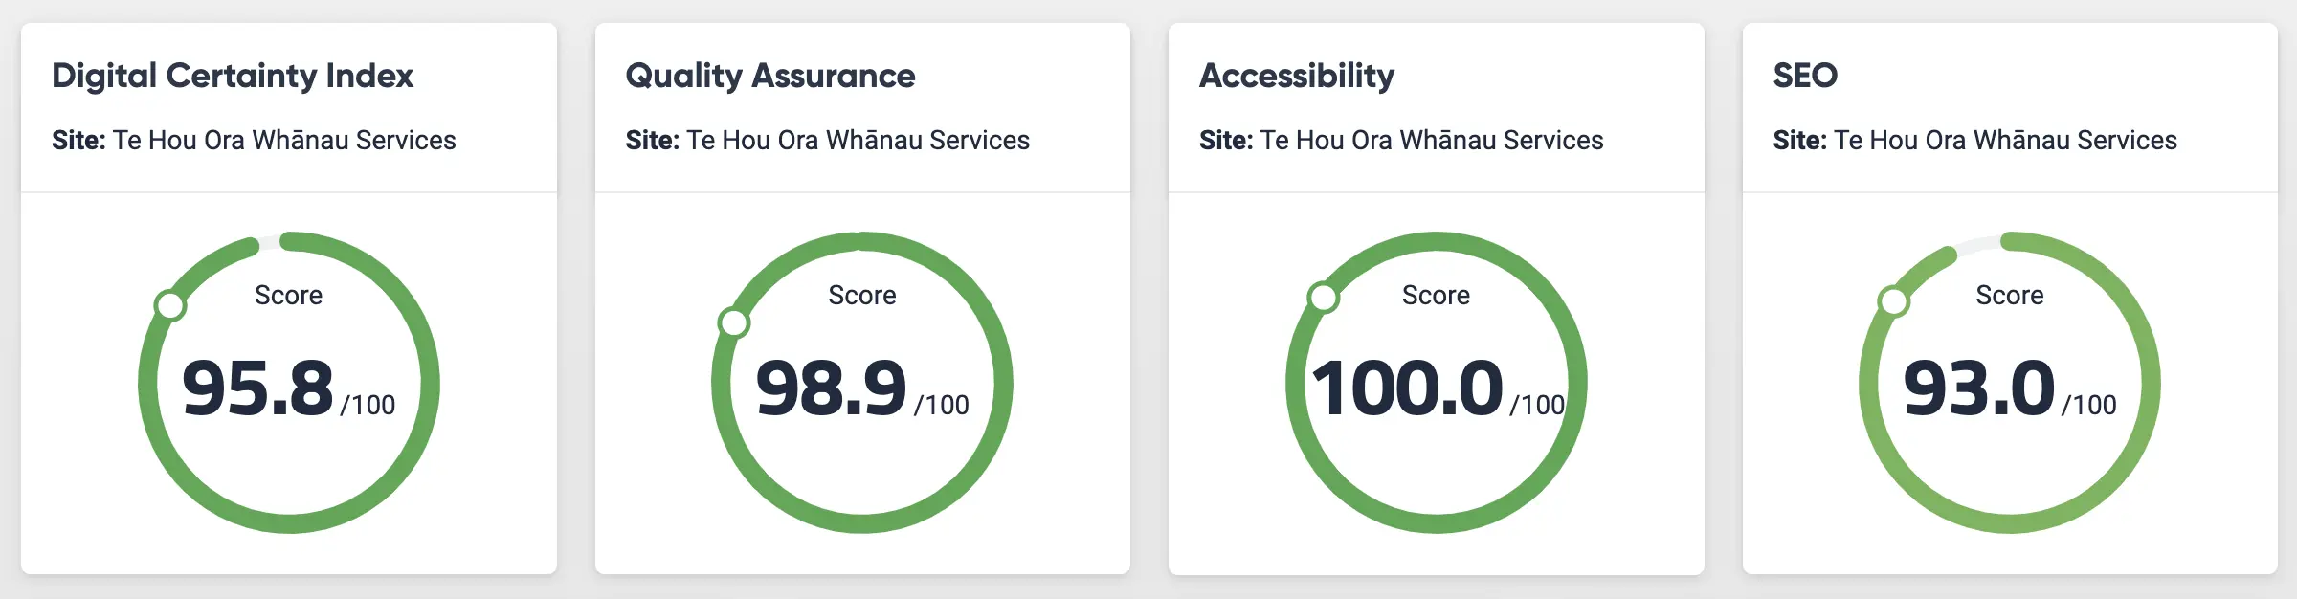Select the 98.9 Quality Assurance score

831,388
